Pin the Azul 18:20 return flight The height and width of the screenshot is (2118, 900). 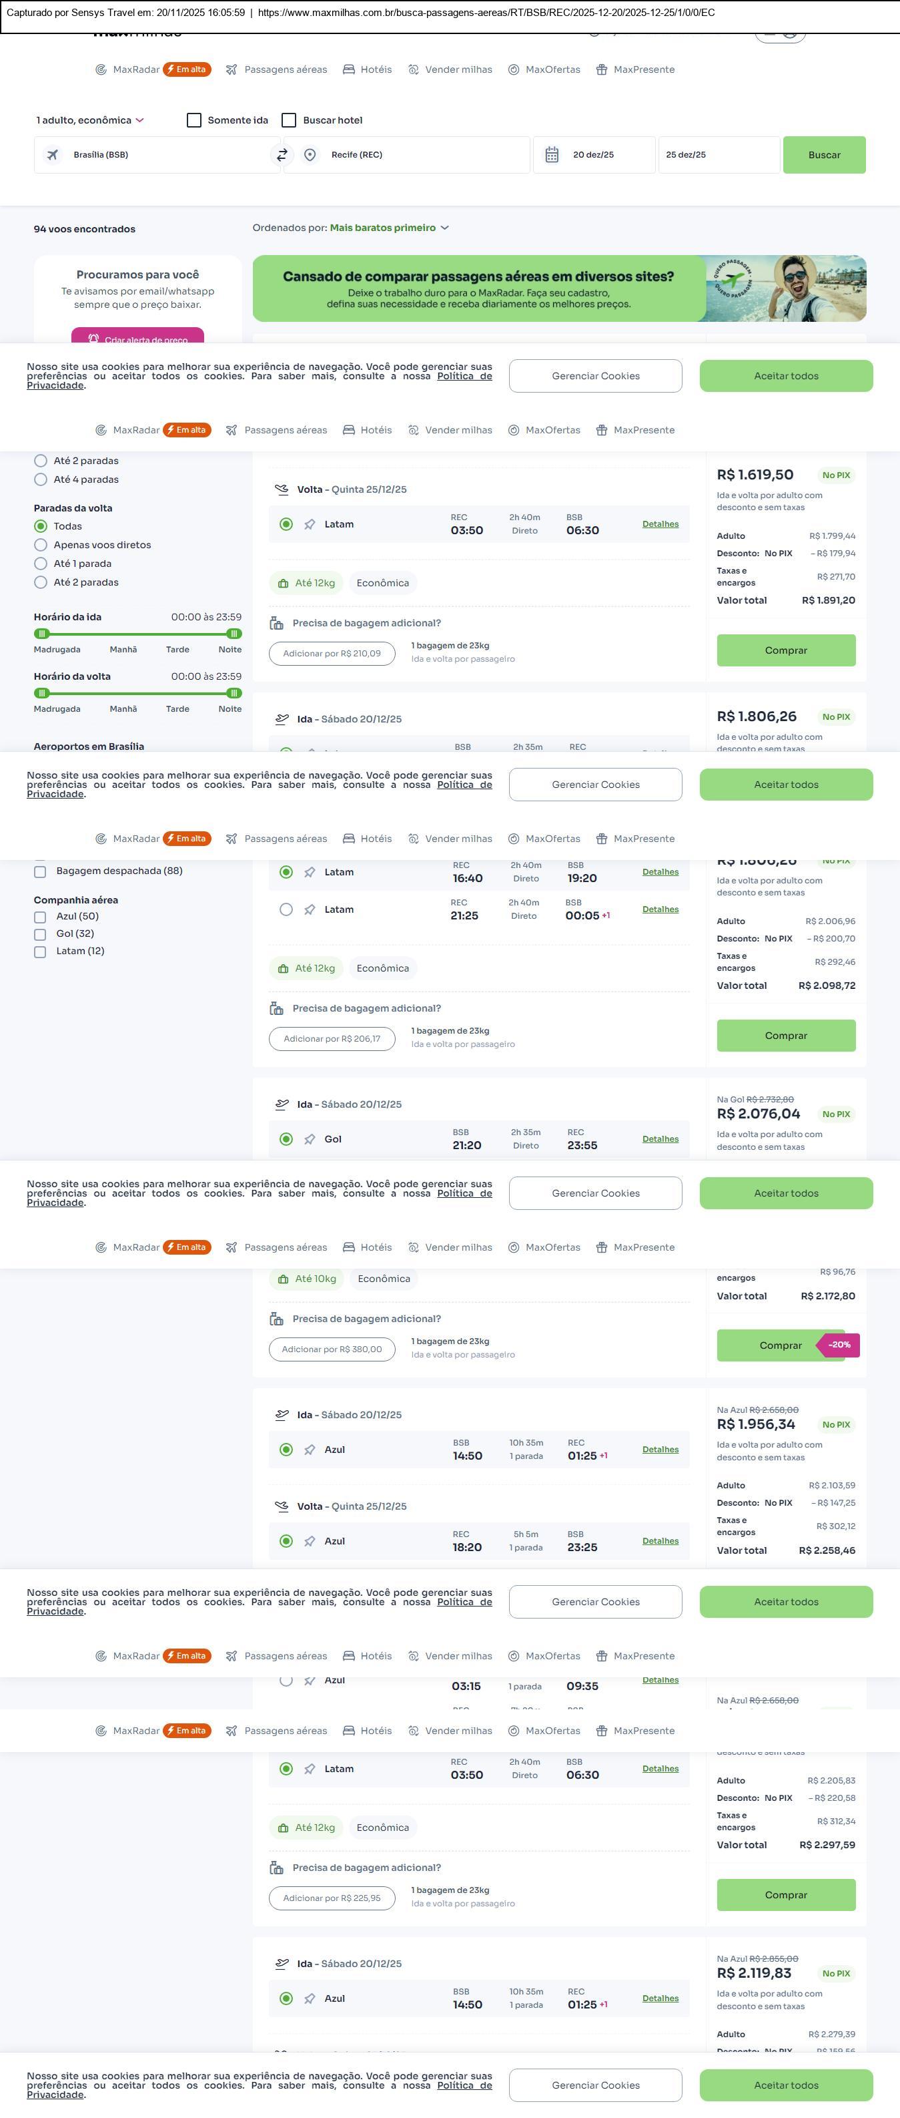coord(310,1542)
